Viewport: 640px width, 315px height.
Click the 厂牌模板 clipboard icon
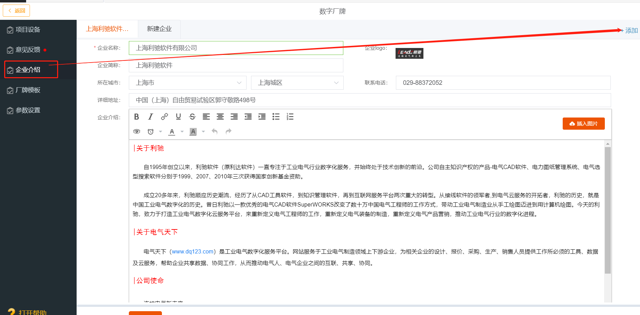pos(10,90)
